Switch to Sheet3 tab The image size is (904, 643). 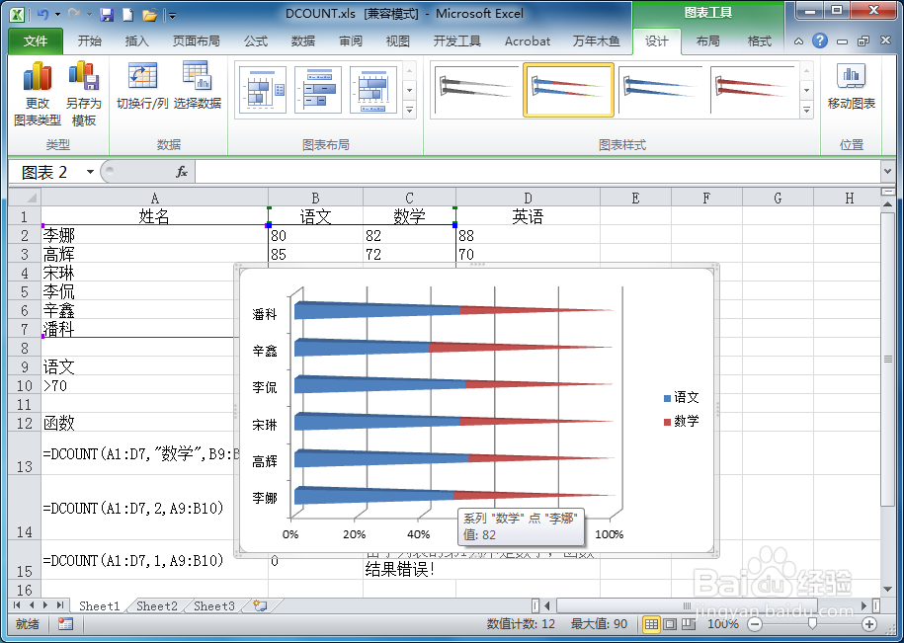click(x=213, y=605)
